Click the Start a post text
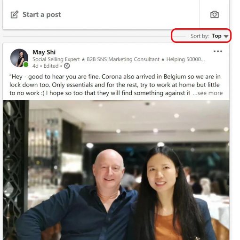Screen dimensions: 240x240 click(x=42, y=15)
